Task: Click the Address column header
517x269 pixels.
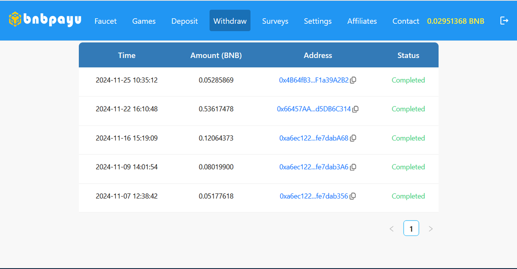Action: [318, 55]
